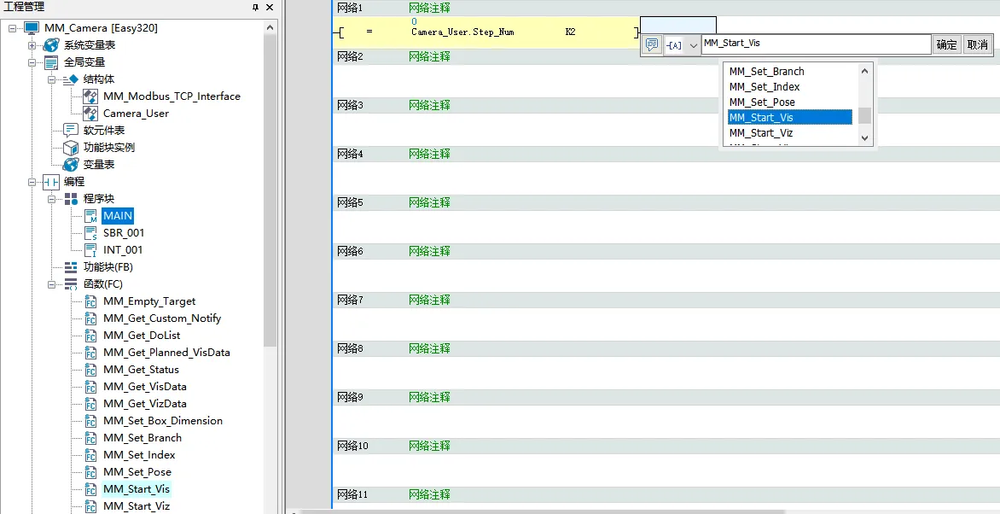Select MM_Get_Status in the tree
Viewport: 1000px width, 514px height.
[x=141, y=370]
